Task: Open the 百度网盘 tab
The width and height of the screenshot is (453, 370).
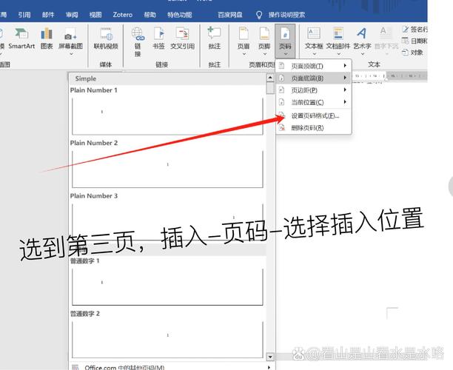Action: [230, 15]
